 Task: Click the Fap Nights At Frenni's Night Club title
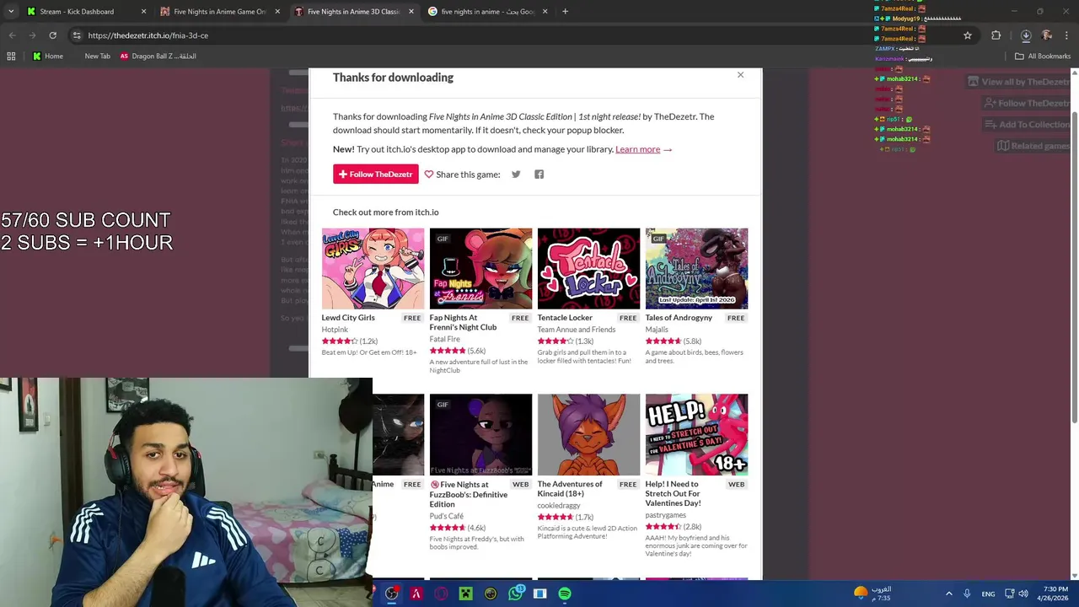click(x=463, y=322)
